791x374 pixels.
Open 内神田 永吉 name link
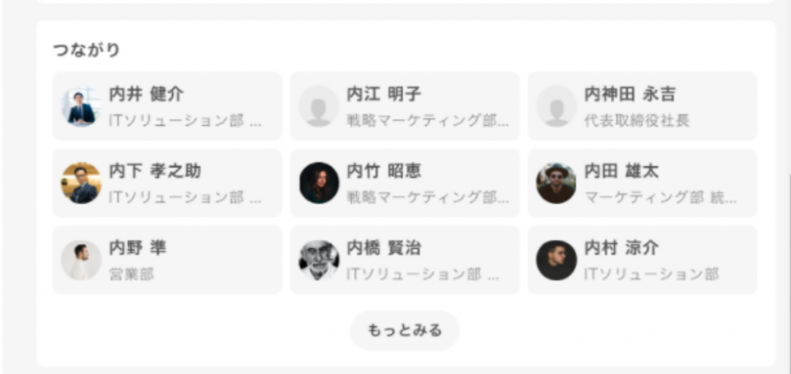click(x=630, y=94)
